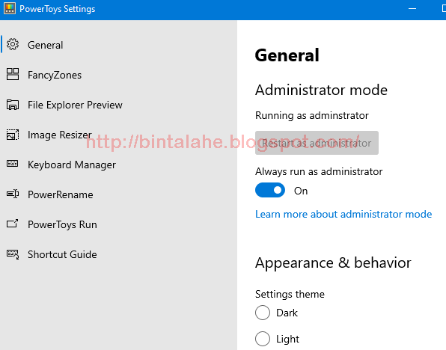Toggle Always run as administrator switch
The height and width of the screenshot is (350, 446).
[x=270, y=190]
